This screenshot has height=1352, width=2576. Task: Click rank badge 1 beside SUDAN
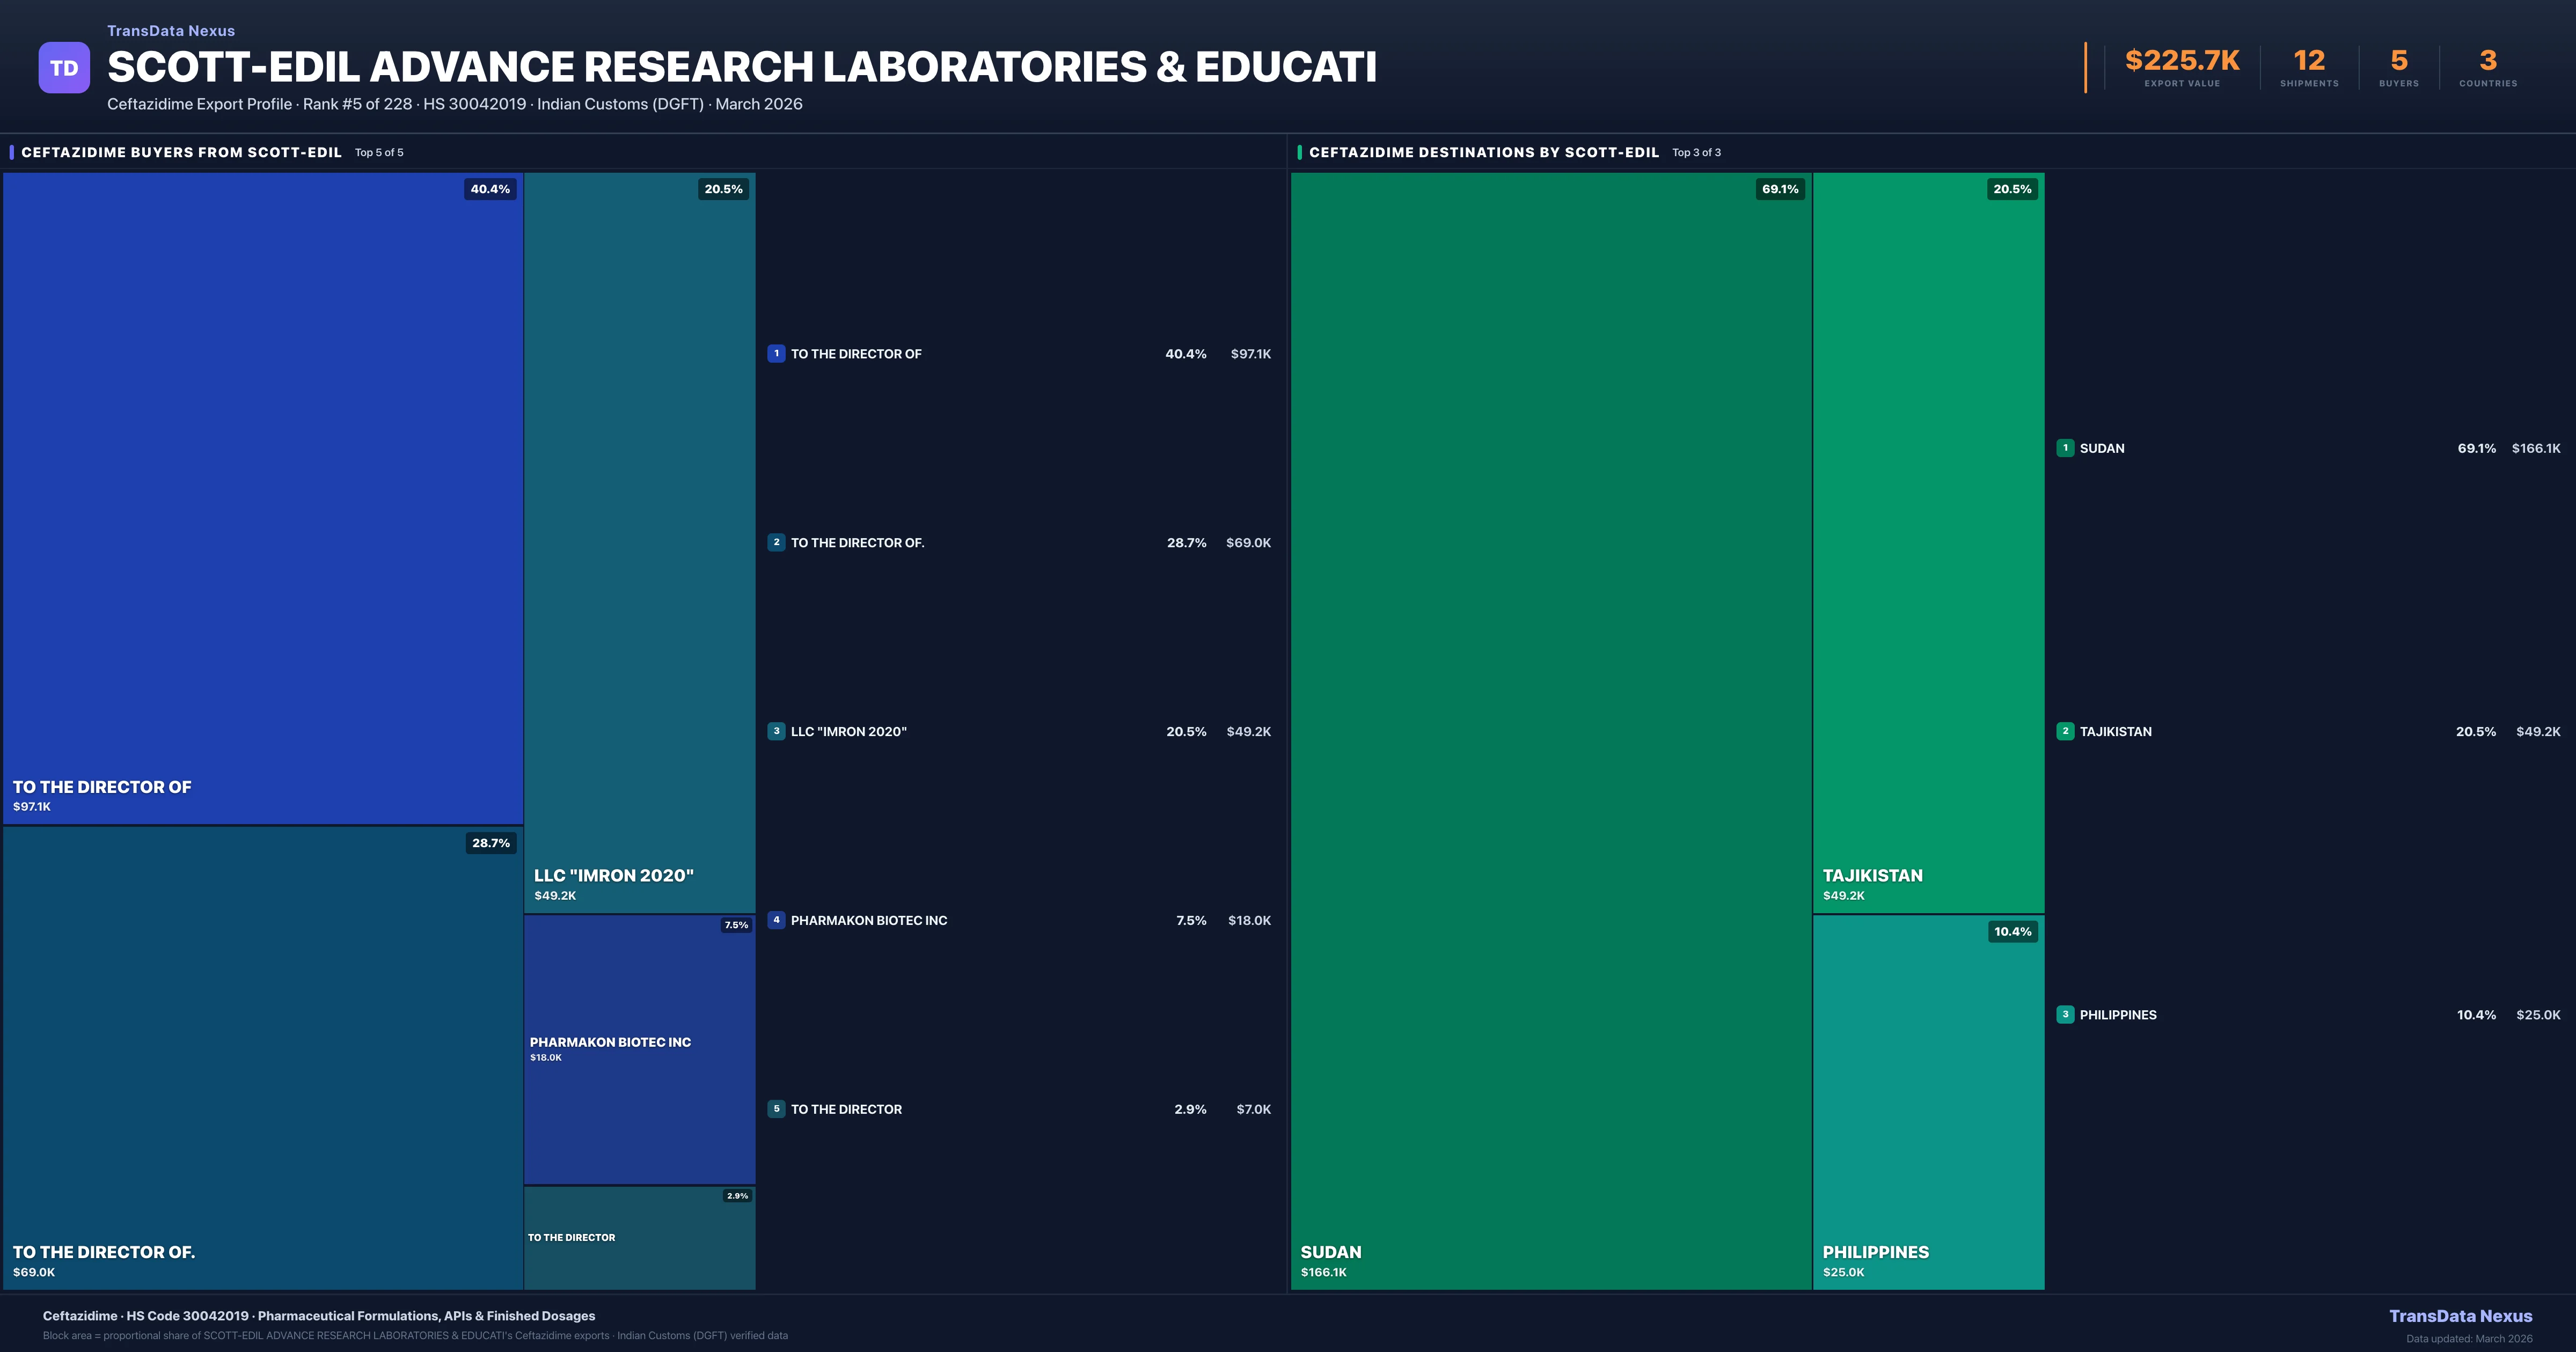point(2065,448)
